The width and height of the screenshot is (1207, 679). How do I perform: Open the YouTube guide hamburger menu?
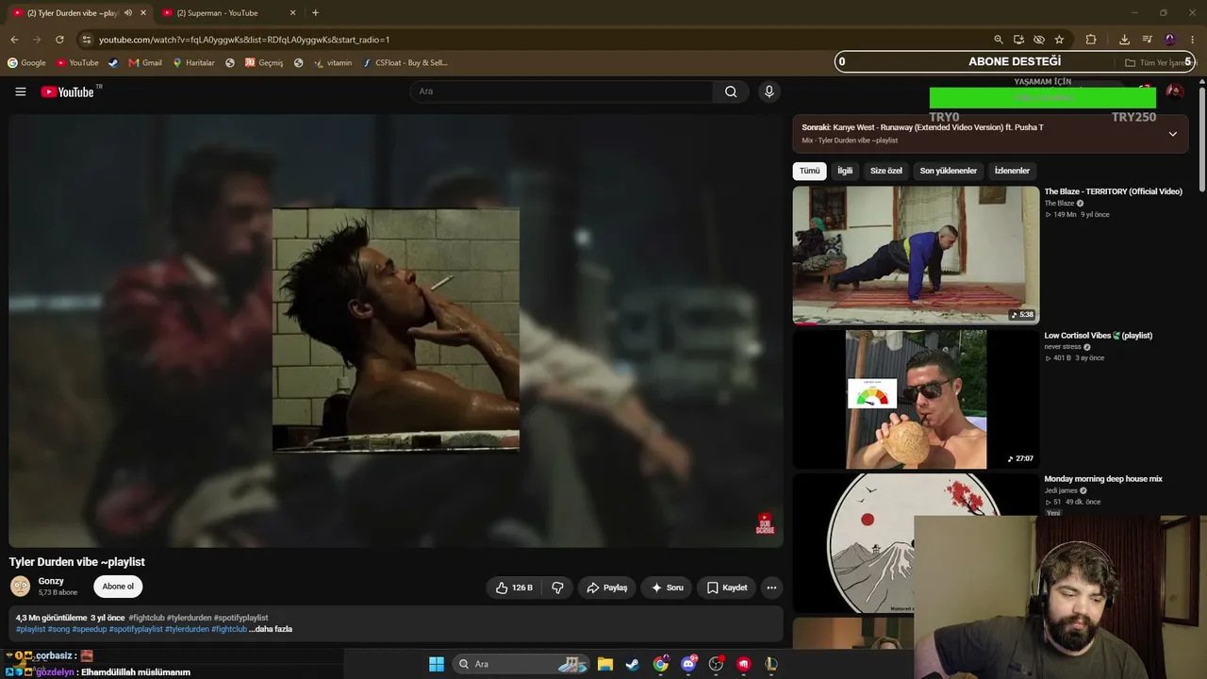click(21, 91)
